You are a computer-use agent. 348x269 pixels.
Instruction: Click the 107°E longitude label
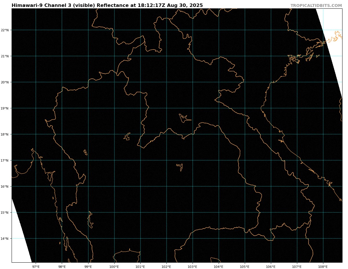point(297,267)
